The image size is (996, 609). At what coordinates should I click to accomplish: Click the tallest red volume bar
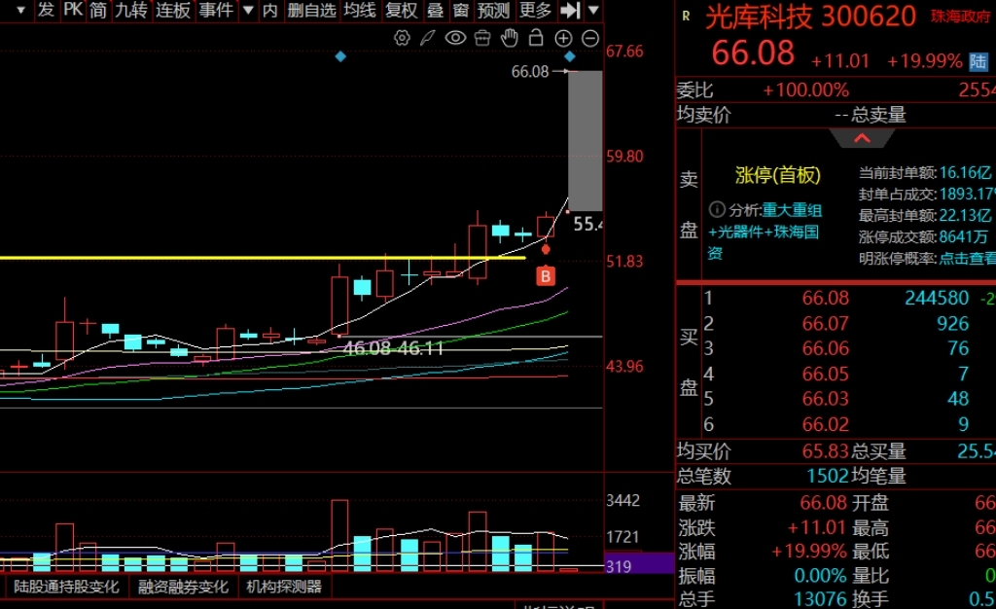tap(339, 536)
